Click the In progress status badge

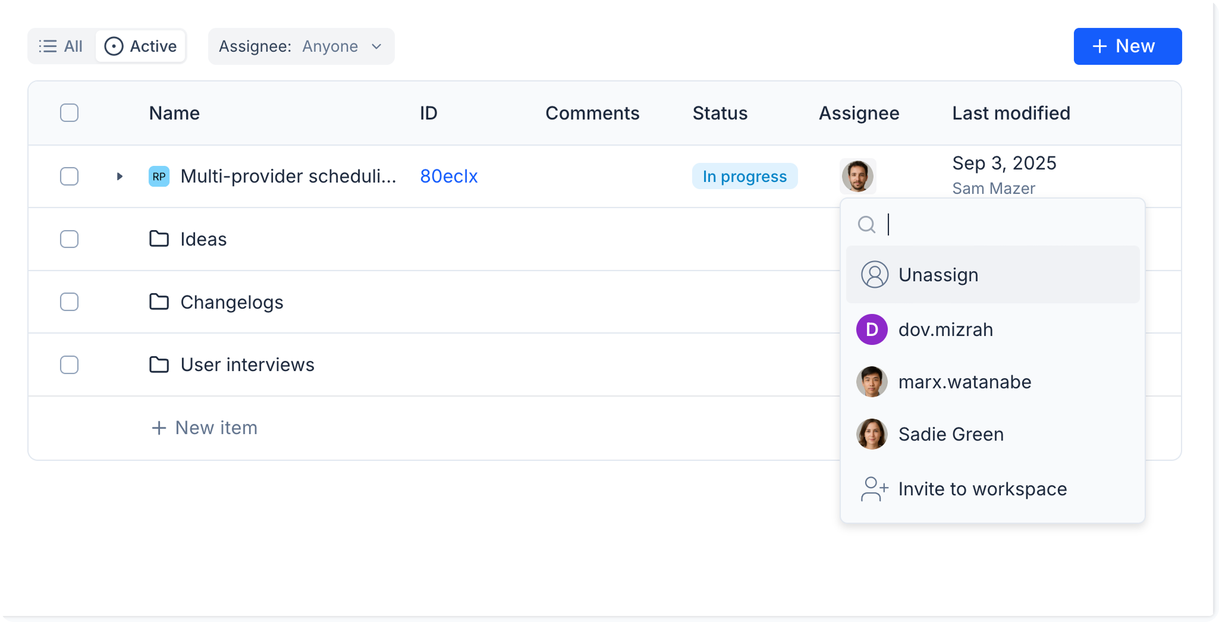pos(744,177)
